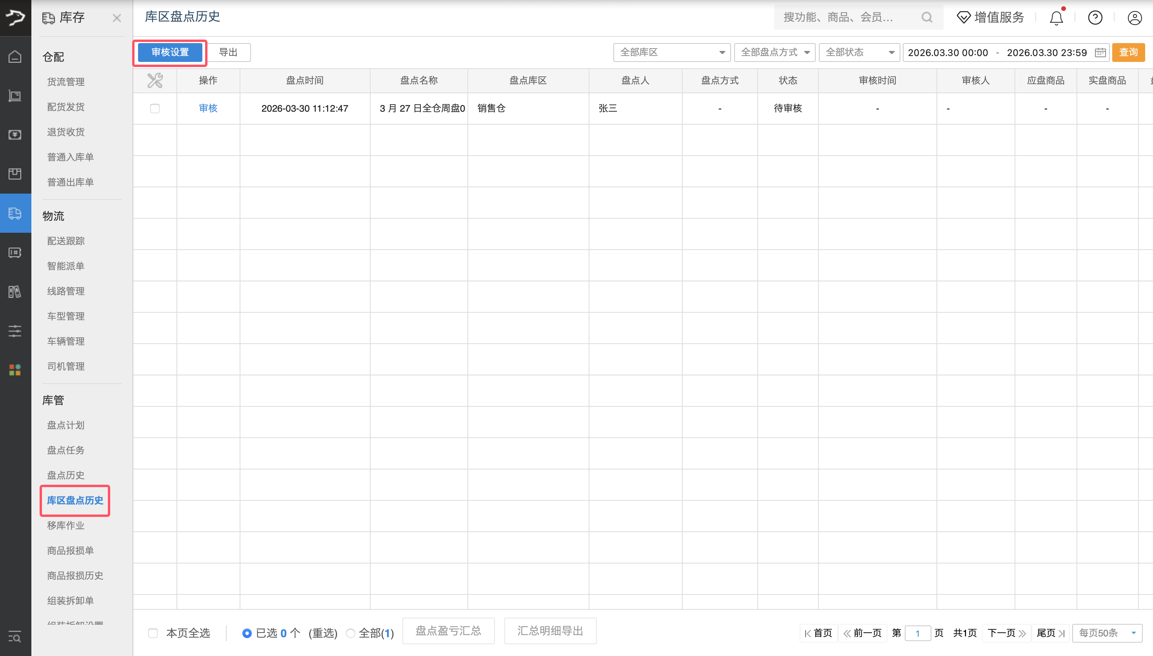Open the 每页50条 page size dropdown
Image resolution: width=1153 pixels, height=656 pixels.
[x=1107, y=633]
